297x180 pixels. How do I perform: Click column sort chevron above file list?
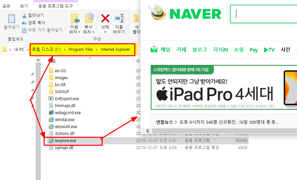click(90, 58)
